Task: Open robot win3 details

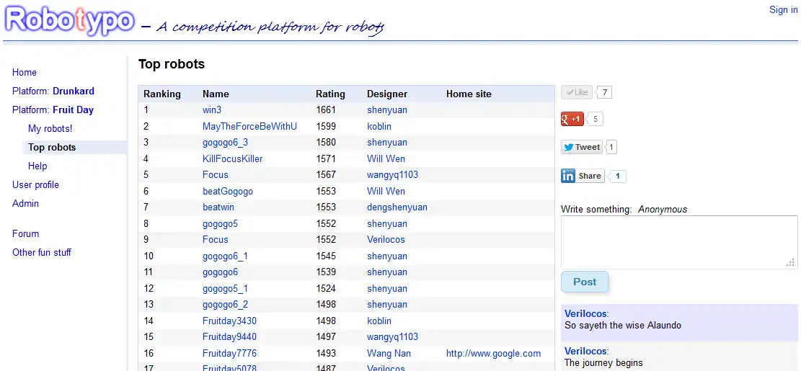Action: tap(212, 110)
